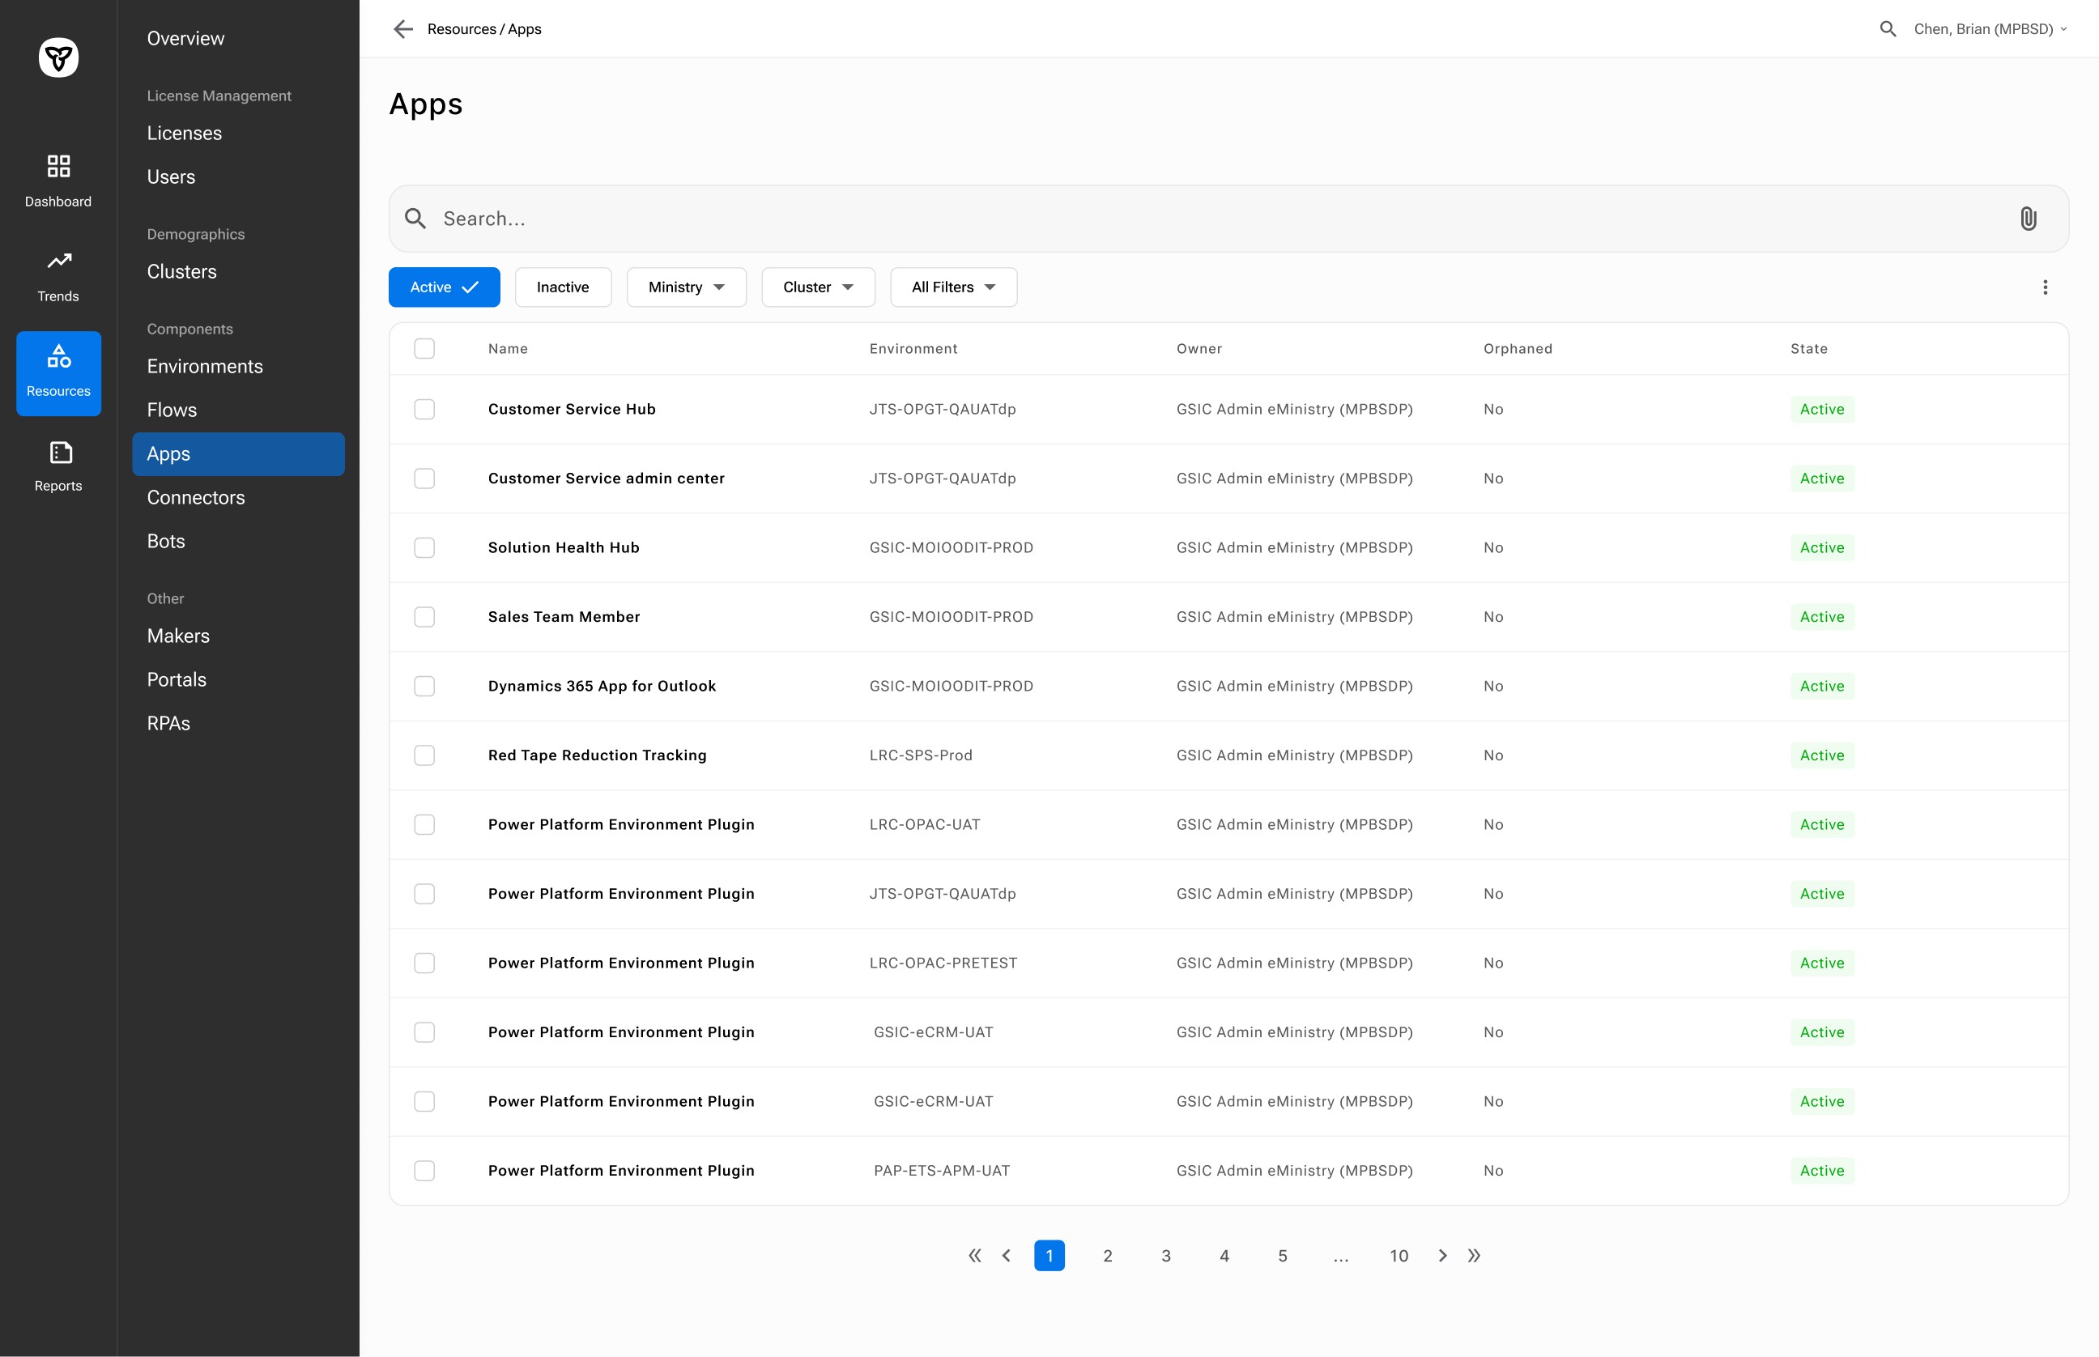Select the Solution Health Hub row checkbox
This screenshot has width=2099, height=1357.
pos(424,548)
